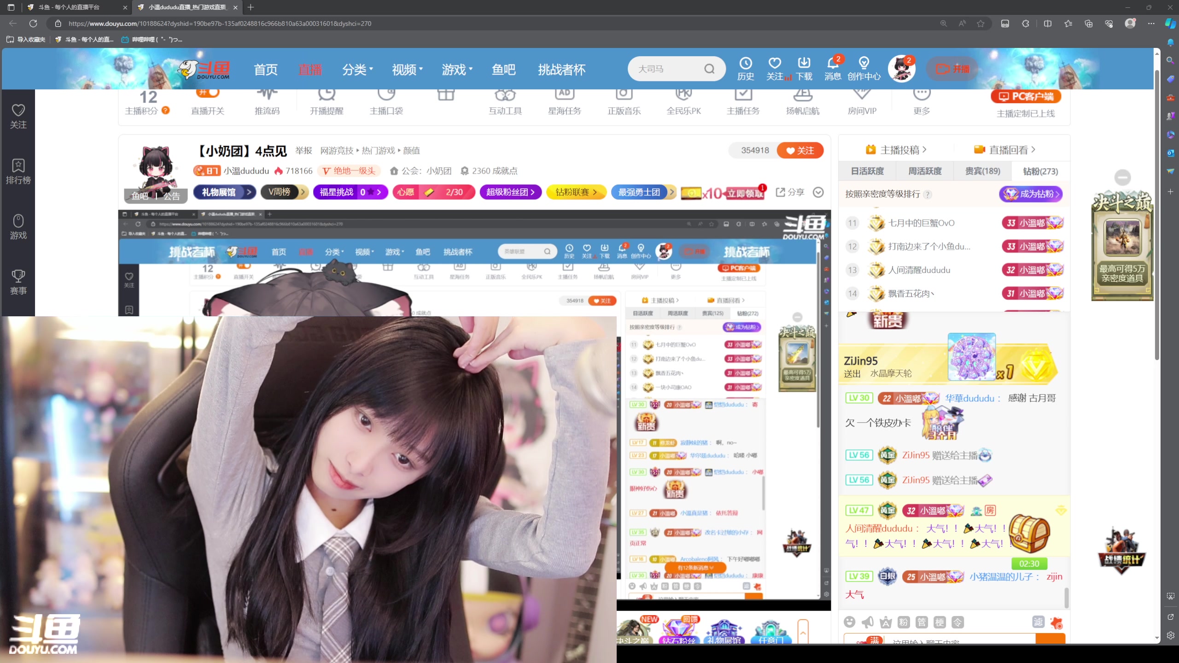Viewport: 1179px width, 663px height.
Task: Expand the 主播投稿 arrow link
Action: pyautogui.click(x=896, y=150)
